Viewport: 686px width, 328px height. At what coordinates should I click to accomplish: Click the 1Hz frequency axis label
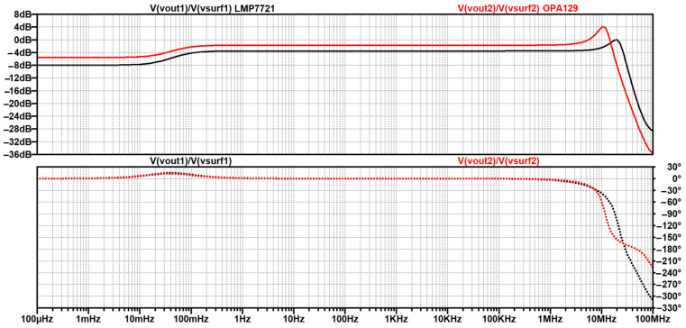tap(242, 318)
